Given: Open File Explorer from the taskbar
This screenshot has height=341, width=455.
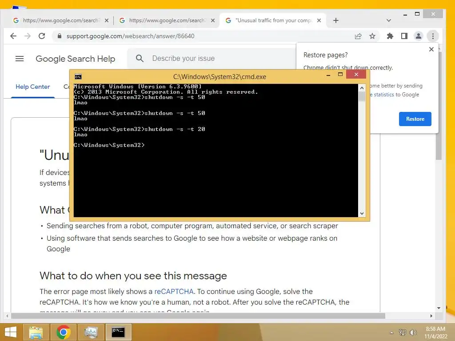Looking at the screenshot, I should tap(36, 332).
